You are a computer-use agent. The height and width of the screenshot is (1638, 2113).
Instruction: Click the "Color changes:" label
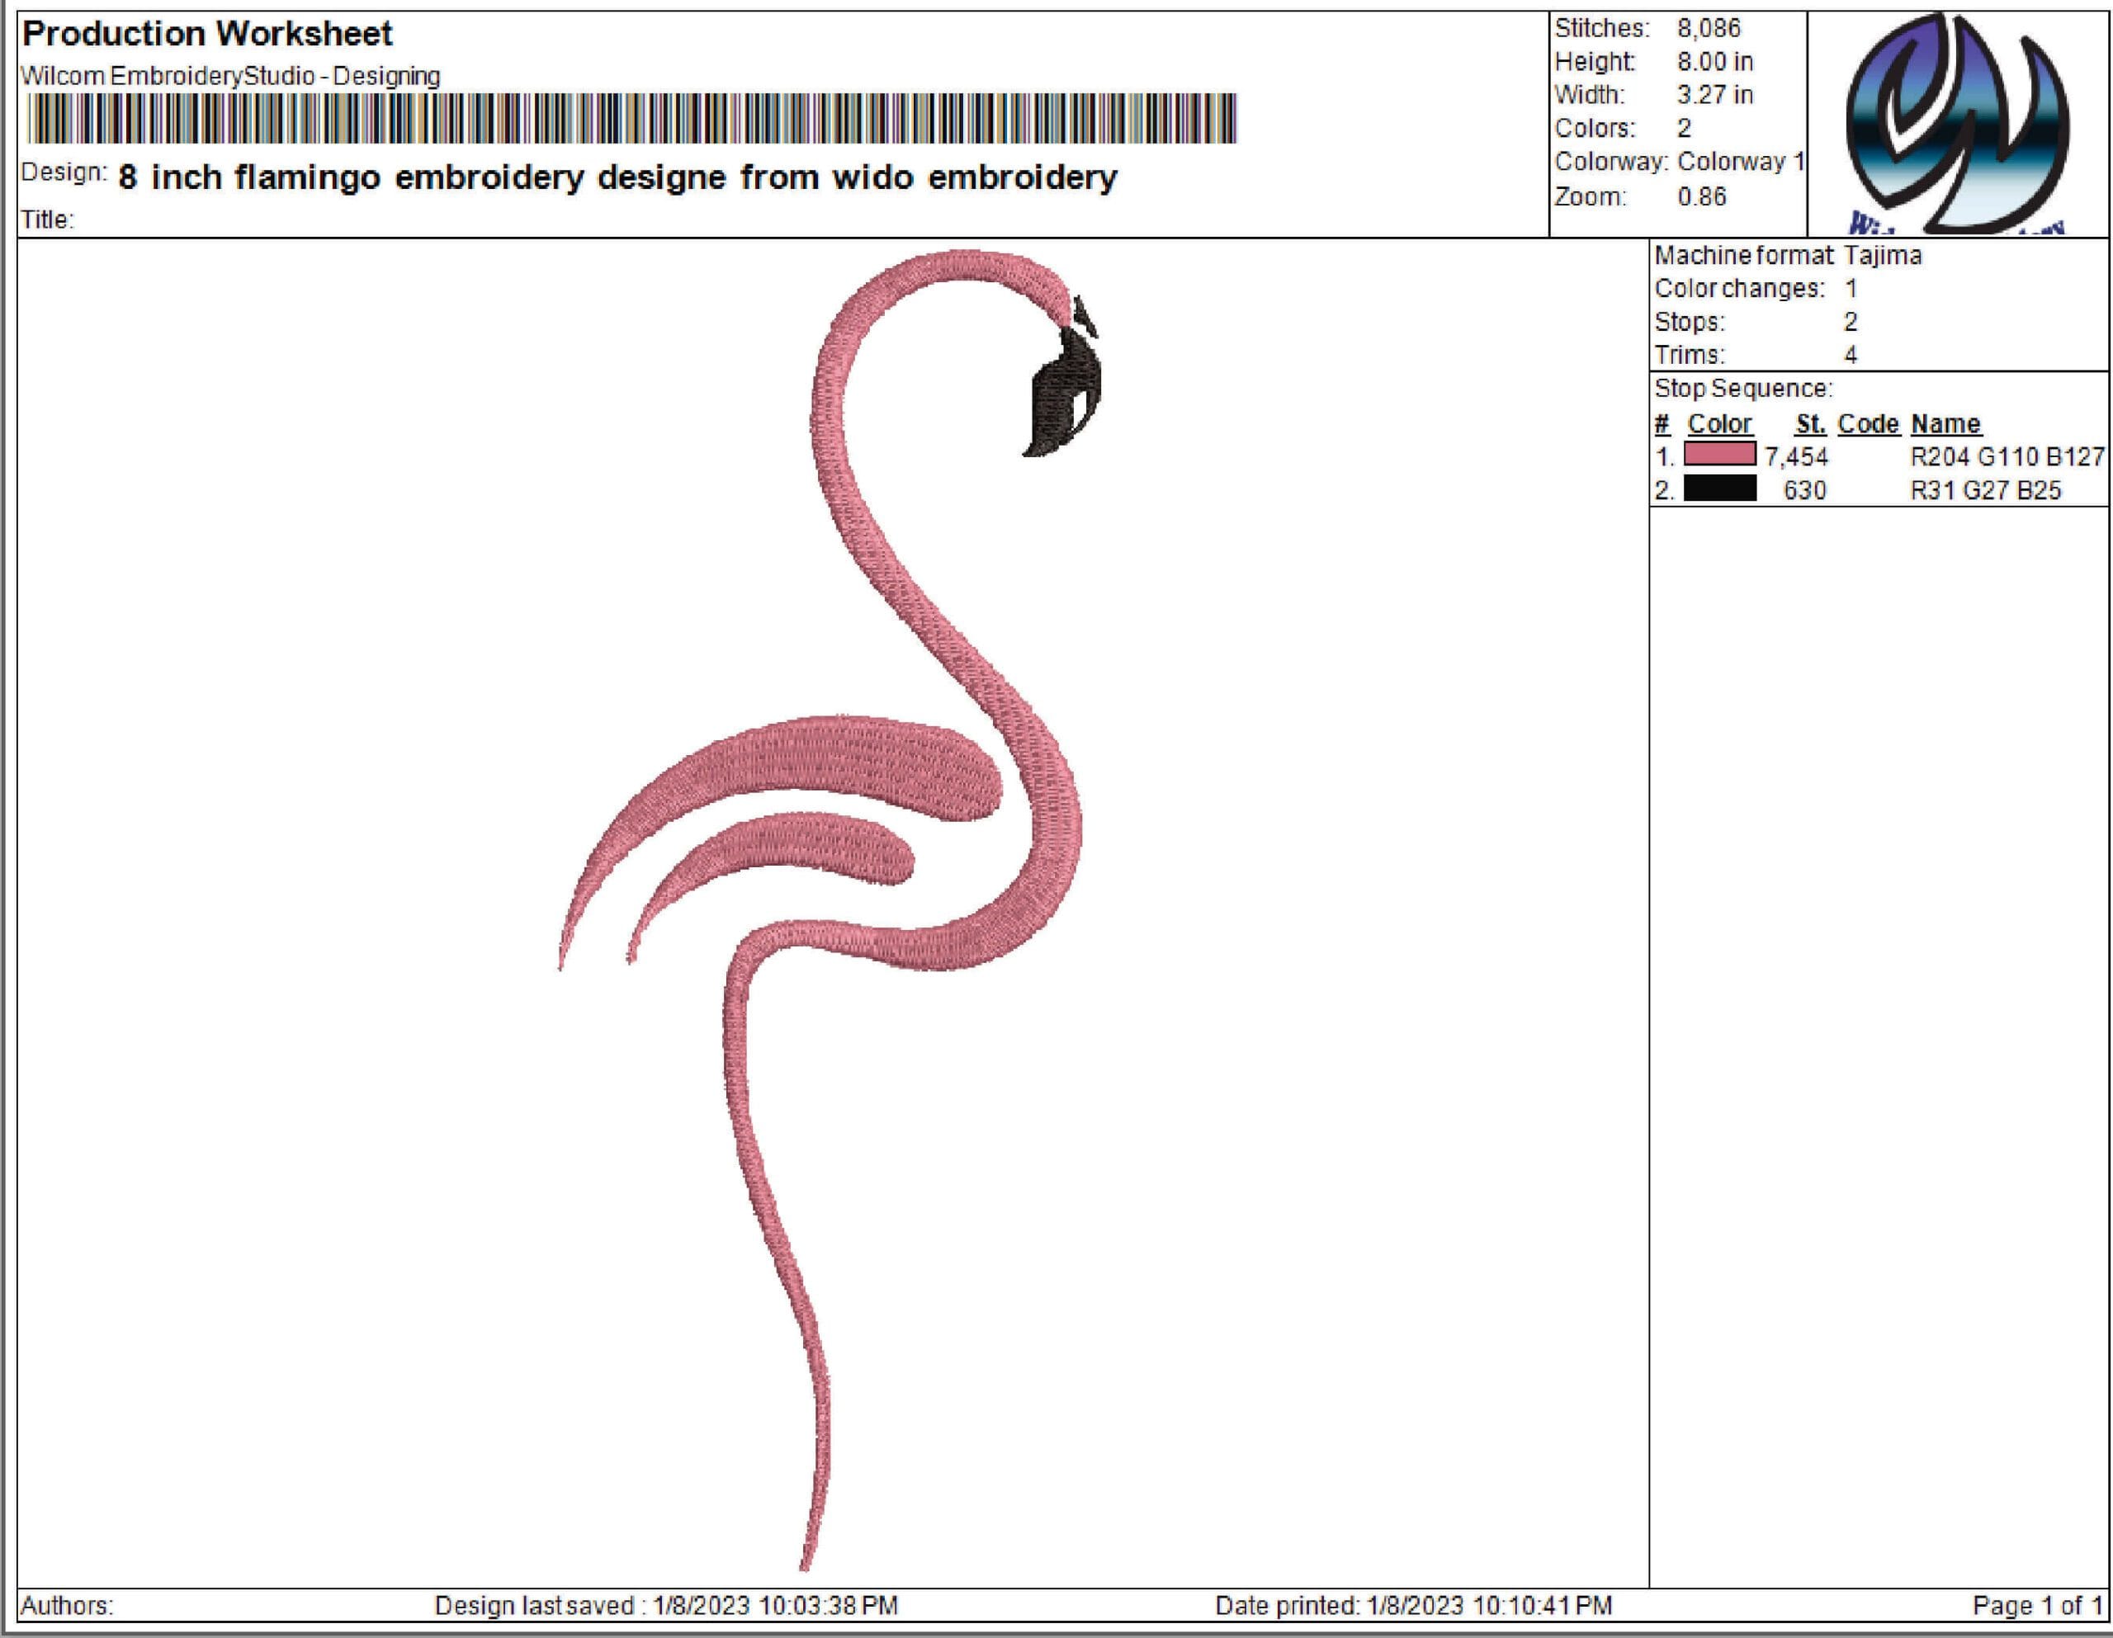(1740, 288)
